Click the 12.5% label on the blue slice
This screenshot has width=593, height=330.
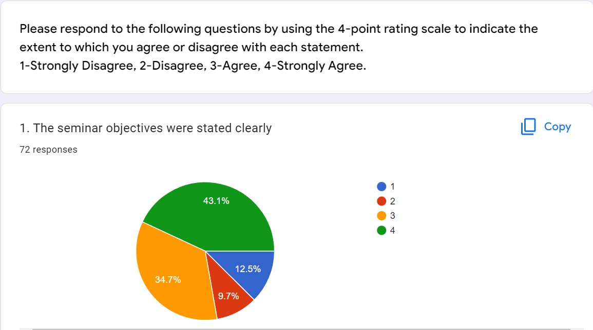tap(248, 269)
